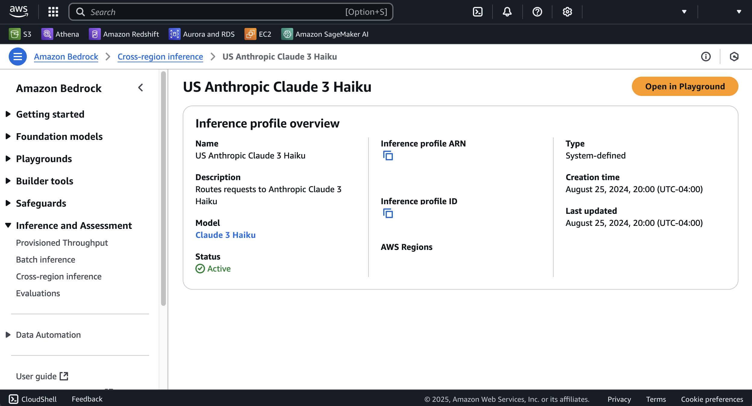Click the Amazon SageMaker AI shortcut label
Image resolution: width=752 pixels, height=406 pixels.
[332, 34]
